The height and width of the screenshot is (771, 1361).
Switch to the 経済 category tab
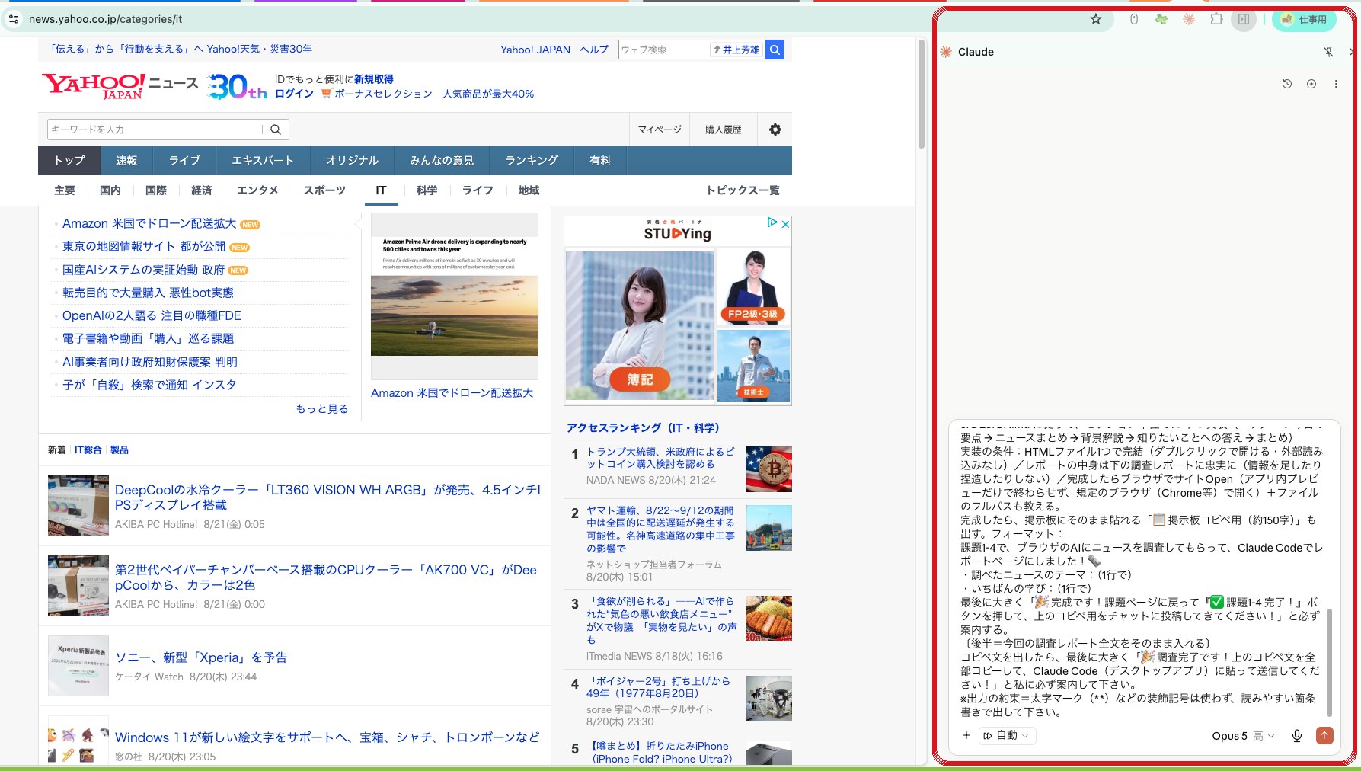(x=202, y=190)
